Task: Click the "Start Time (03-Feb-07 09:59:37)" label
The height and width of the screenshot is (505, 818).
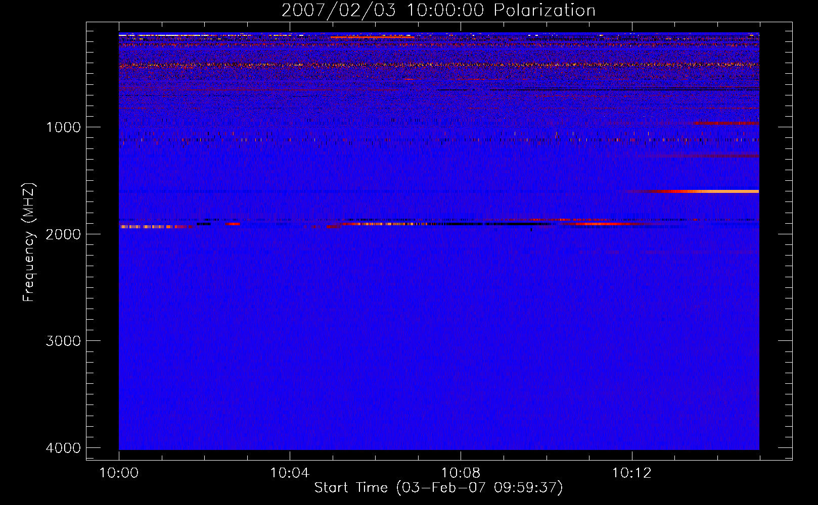Action: coord(438,487)
